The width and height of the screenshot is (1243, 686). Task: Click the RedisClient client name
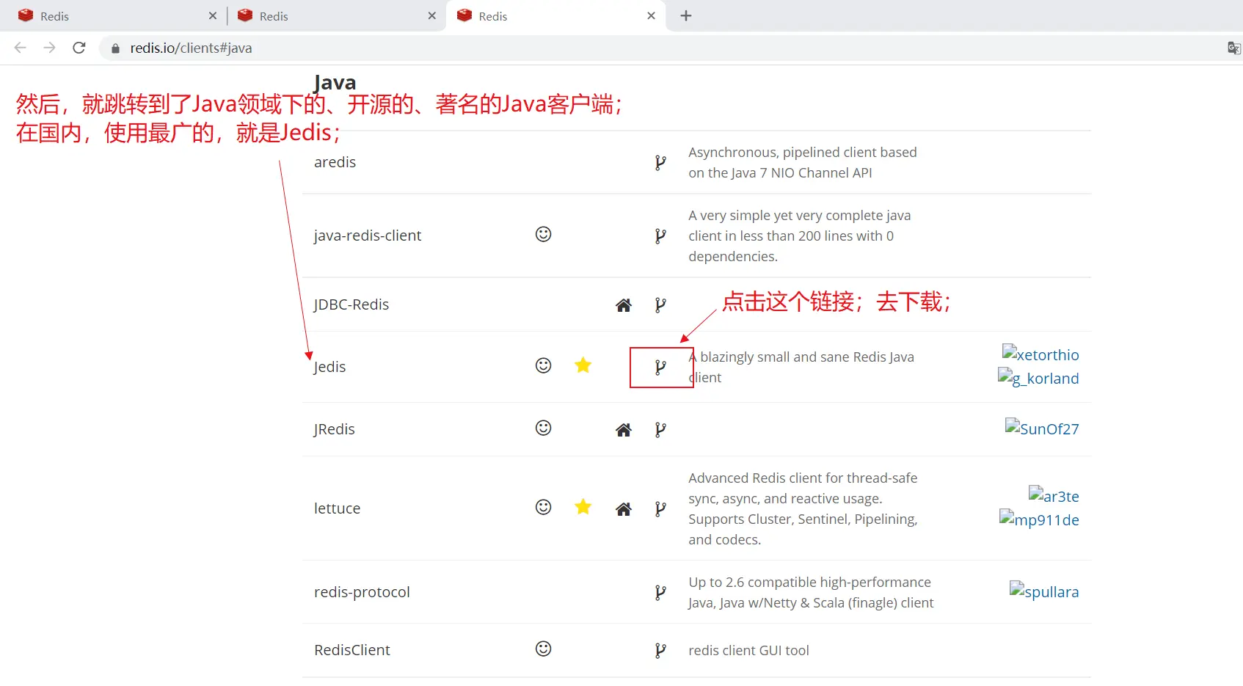click(x=352, y=650)
